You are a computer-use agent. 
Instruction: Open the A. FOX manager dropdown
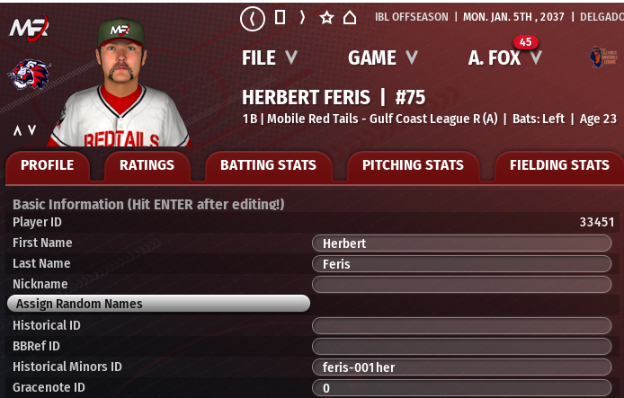tap(504, 57)
